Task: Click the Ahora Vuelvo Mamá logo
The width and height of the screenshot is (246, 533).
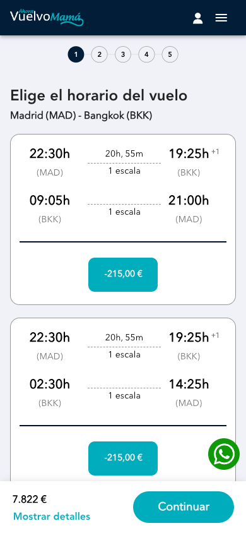Action: (x=47, y=17)
